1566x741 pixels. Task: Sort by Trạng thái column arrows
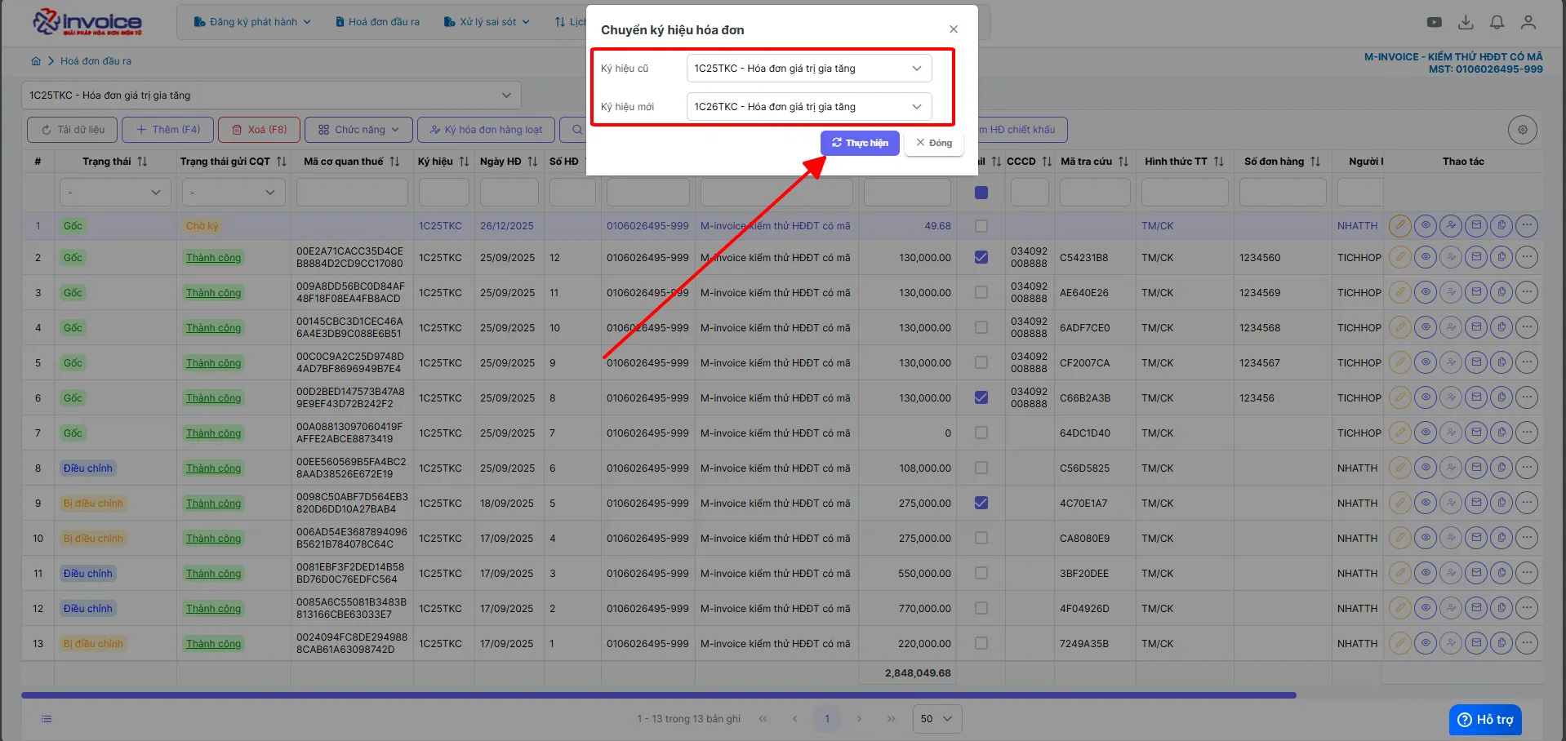coord(142,162)
